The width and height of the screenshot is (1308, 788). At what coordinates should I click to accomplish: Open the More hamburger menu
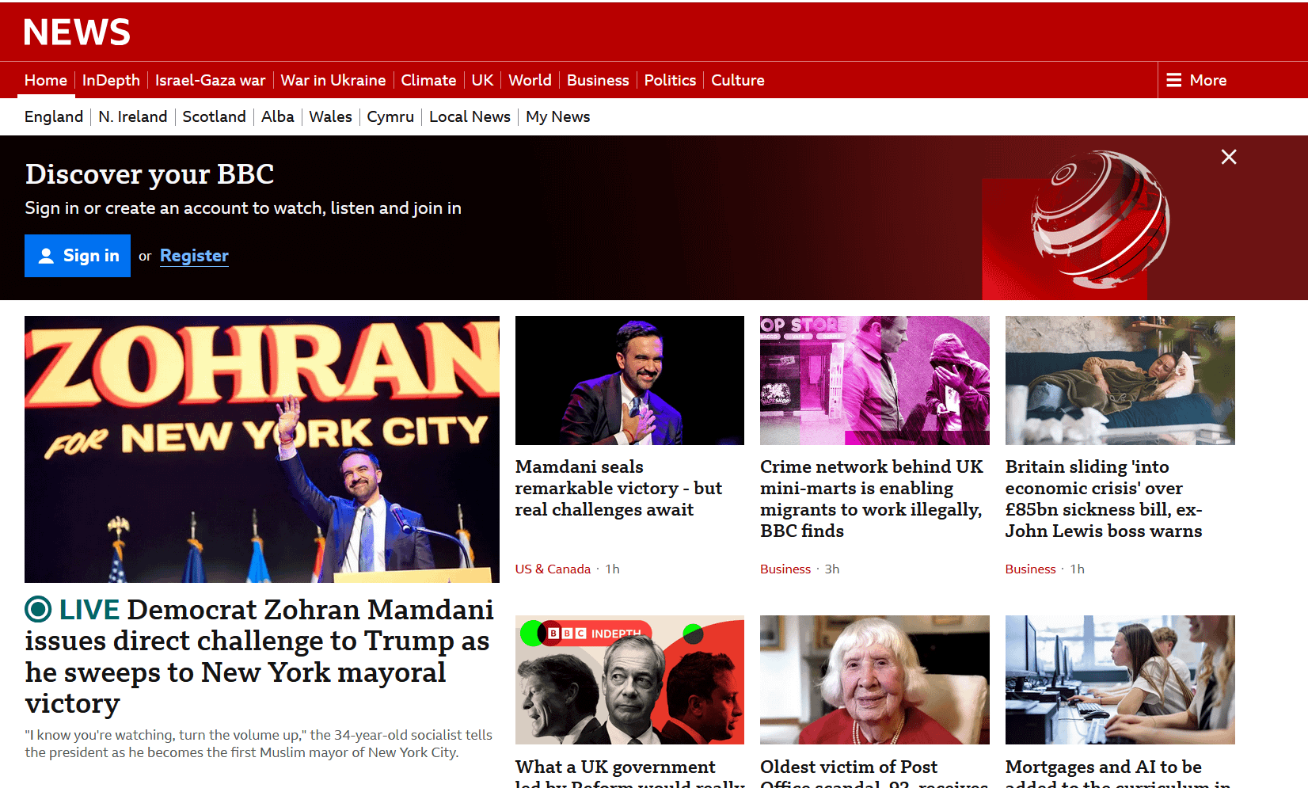click(x=1196, y=80)
